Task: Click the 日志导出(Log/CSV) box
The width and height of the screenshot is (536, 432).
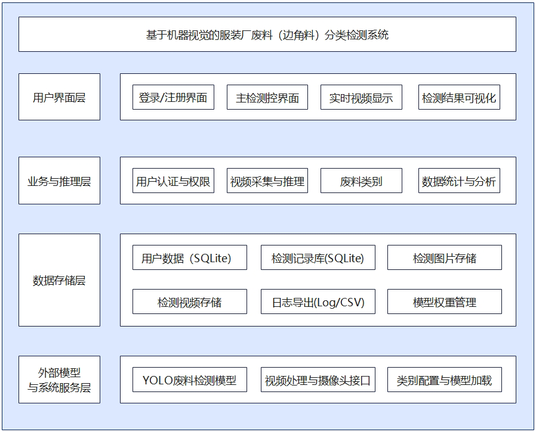Action: 318,302
